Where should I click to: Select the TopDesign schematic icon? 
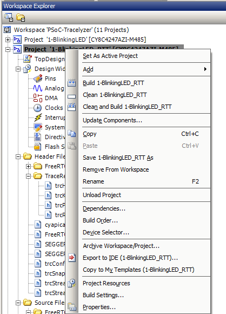tap(28, 59)
